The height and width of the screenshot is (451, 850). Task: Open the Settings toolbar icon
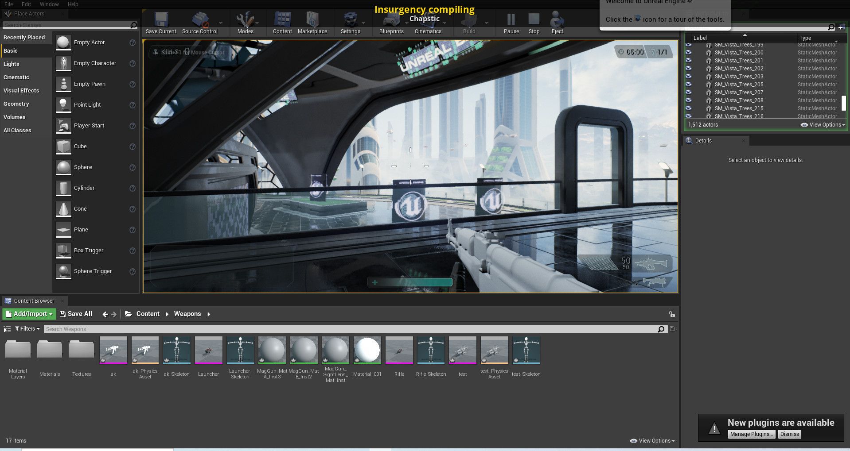350,20
